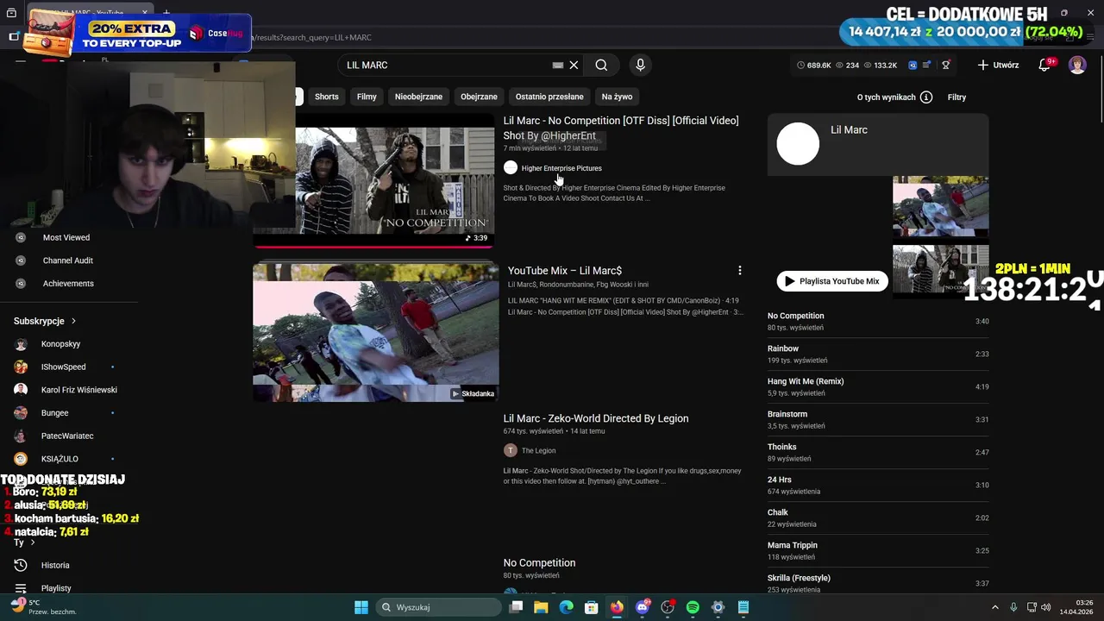
Task: Play Brainstorm track in mix list
Action: coord(878,419)
